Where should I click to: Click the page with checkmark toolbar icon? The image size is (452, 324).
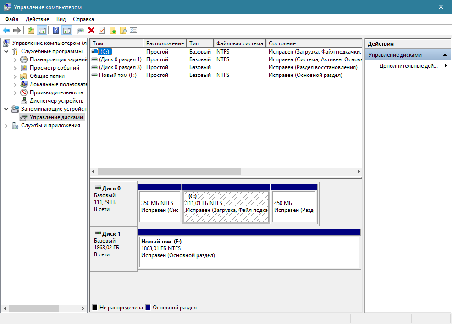[102, 30]
